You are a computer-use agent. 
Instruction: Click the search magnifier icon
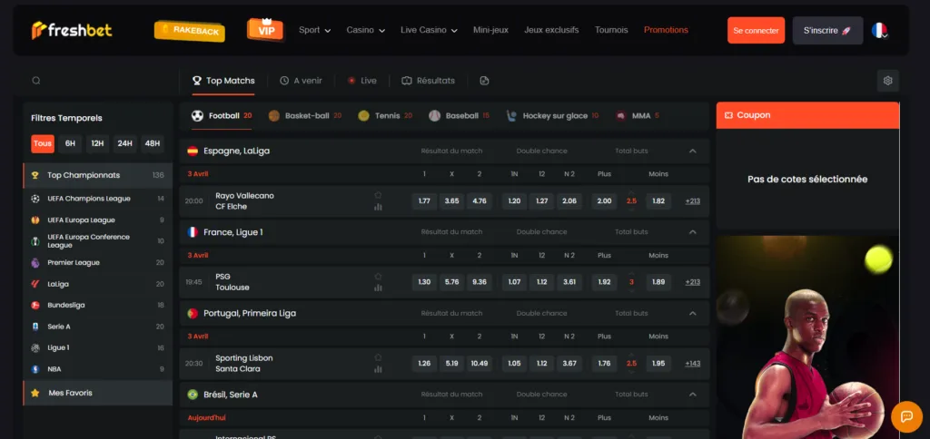[x=36, y=81]
